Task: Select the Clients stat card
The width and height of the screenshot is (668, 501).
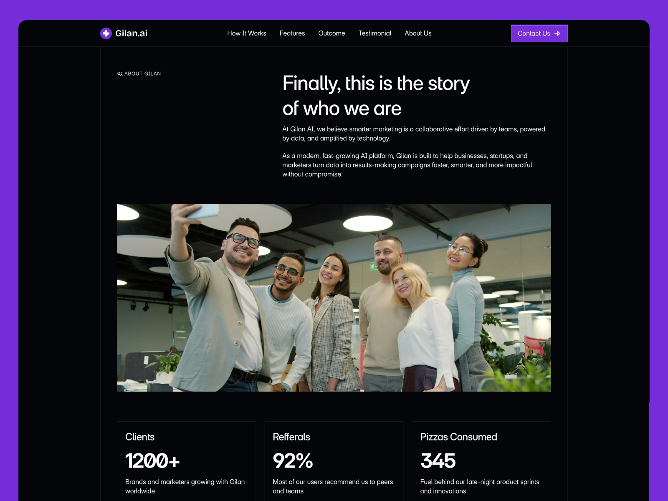Action: 186,461
